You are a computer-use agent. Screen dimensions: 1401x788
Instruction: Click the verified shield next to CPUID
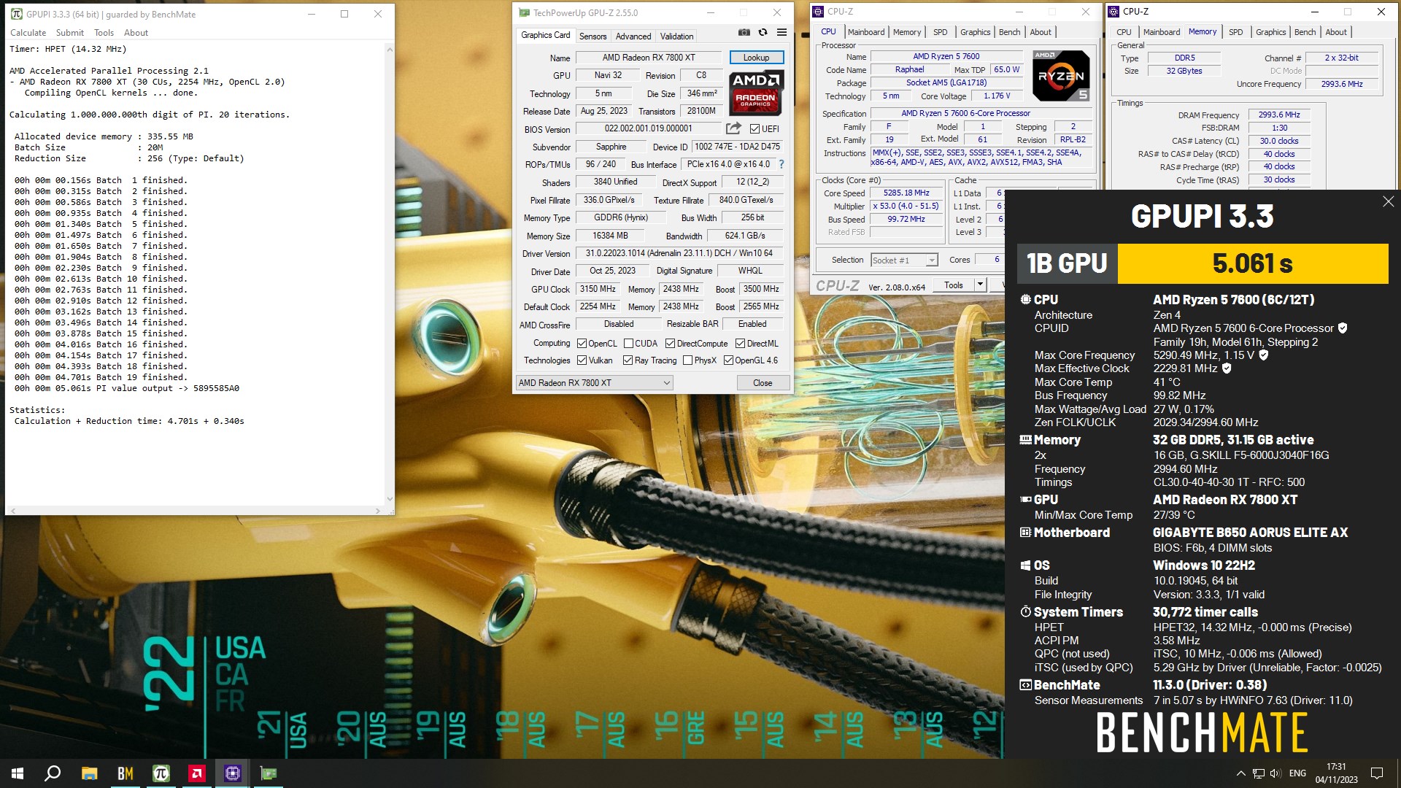(1343, 328)
